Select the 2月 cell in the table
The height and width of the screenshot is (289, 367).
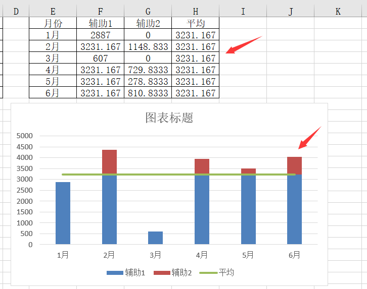pyautogui.click(x=53, y=46)
